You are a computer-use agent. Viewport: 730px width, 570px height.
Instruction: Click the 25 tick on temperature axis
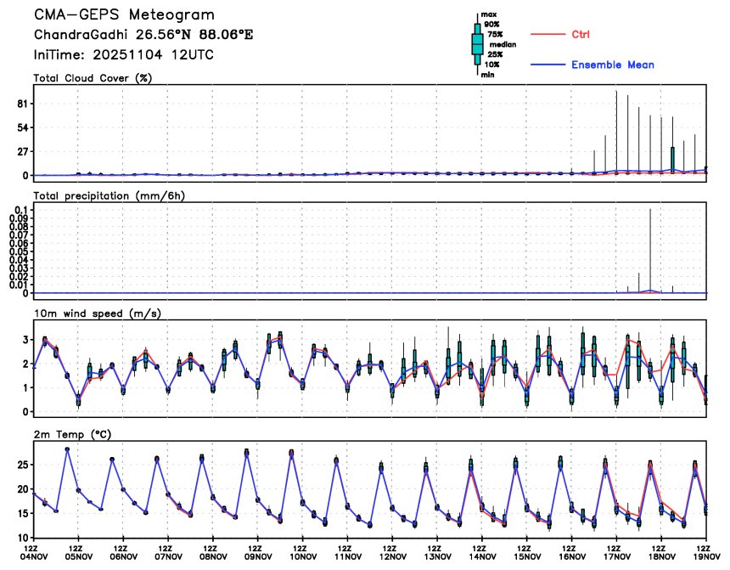22,465
